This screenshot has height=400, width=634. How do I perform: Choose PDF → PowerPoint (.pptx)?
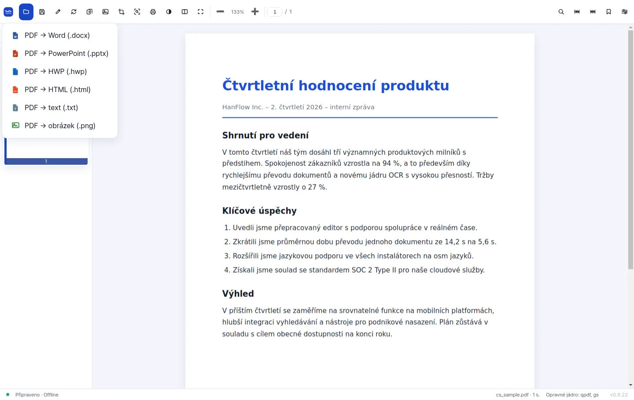point(60,53)
